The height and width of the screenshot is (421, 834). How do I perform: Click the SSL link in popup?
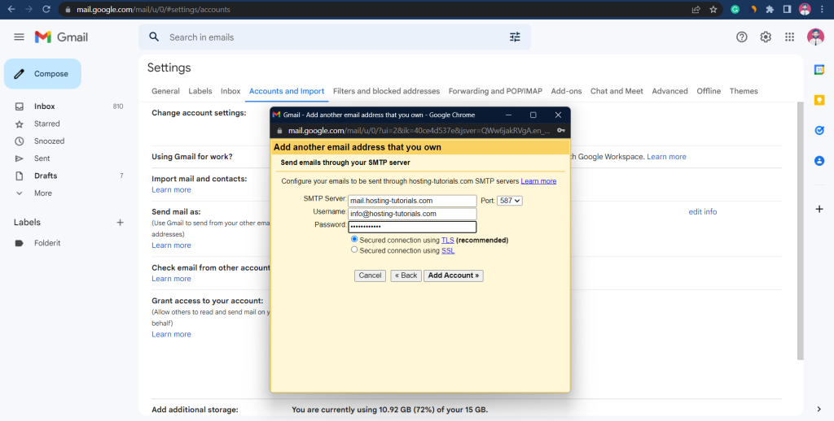(x=448, y=250)
